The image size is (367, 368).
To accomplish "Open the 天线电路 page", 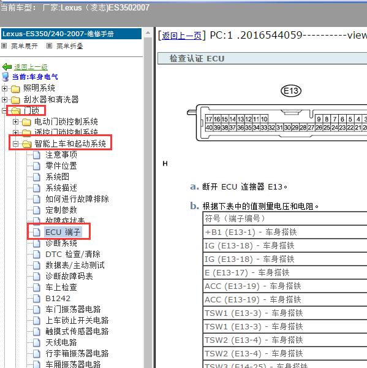I will tap(61, 342).
